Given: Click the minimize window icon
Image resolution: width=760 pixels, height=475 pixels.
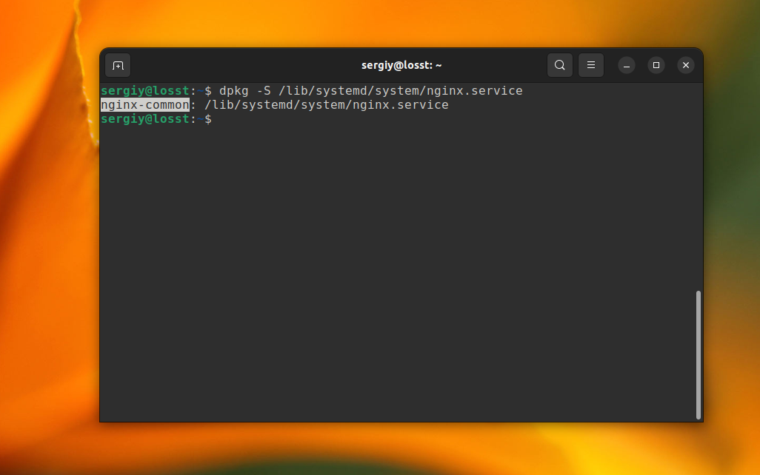Looking at the screenshot, I should (x=627, y=65).
